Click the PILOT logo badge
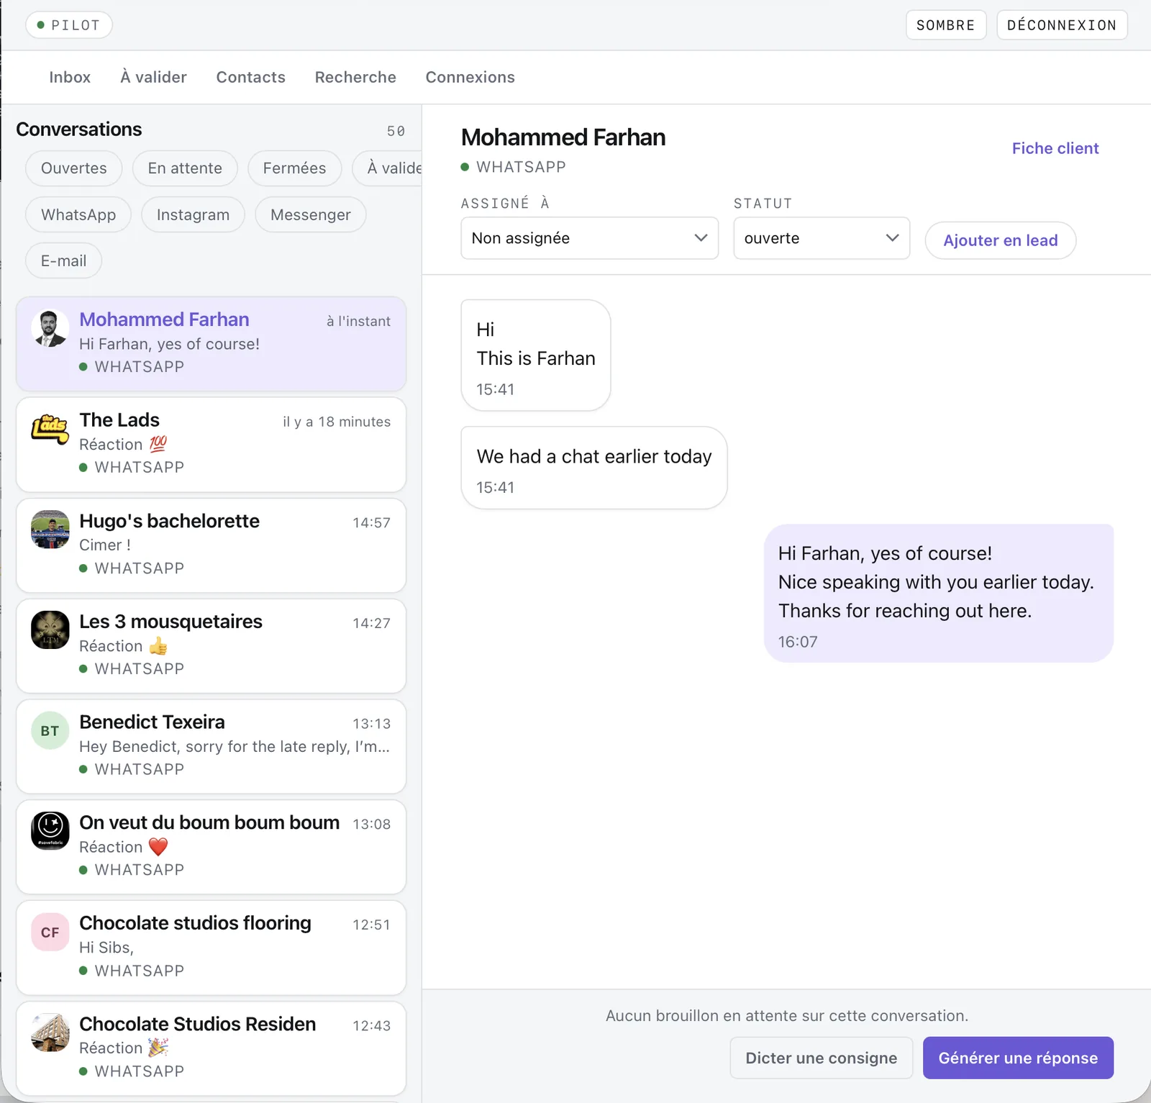1151x1103 pixels. pos(69,25)
